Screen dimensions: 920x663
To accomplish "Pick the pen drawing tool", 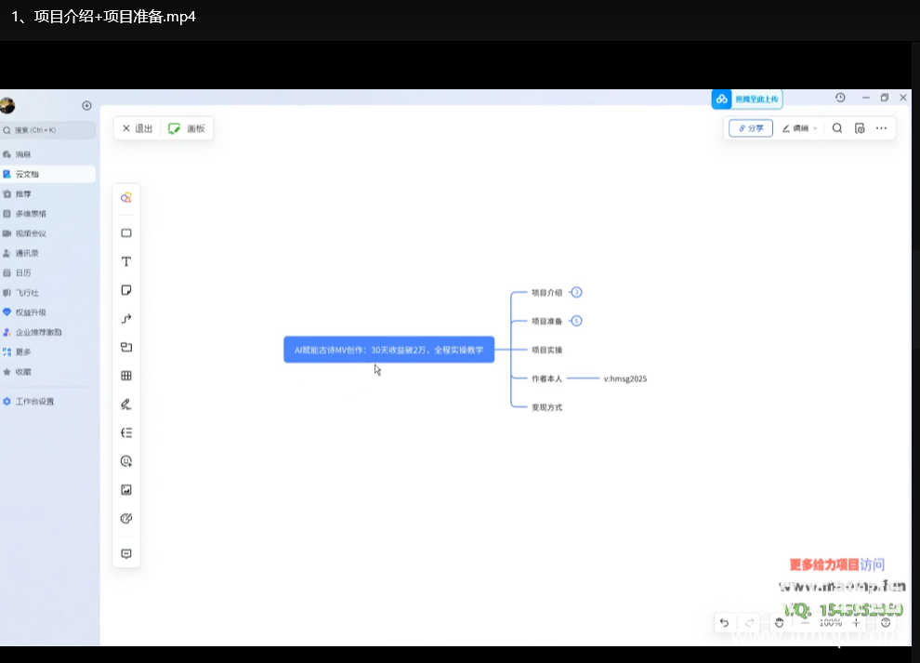I will tap(126, 404).
